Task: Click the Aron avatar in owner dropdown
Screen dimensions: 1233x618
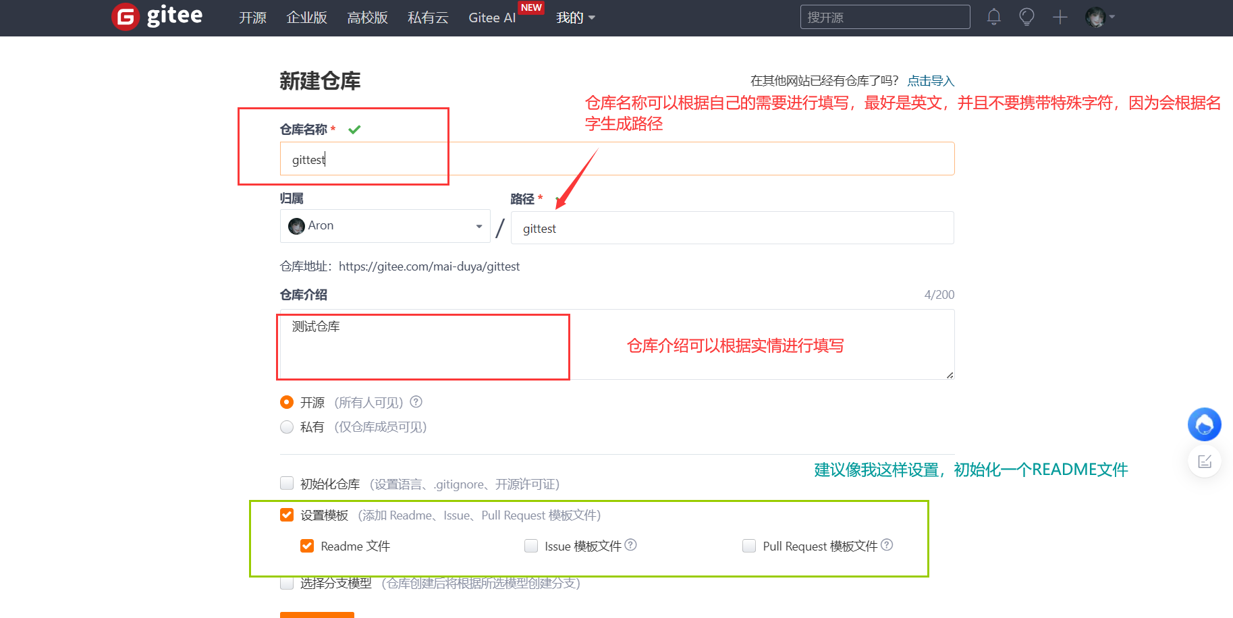Action: tap(296, 226)
